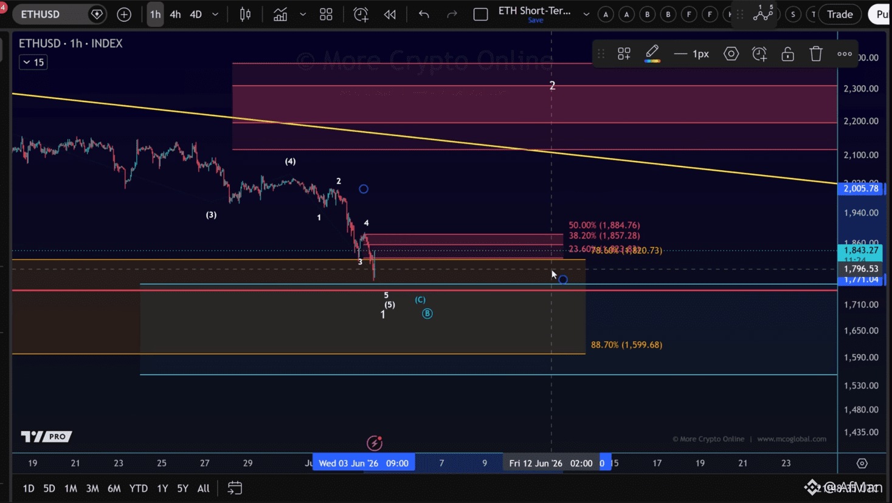Open drawing templates in floating toolbar
This screenshot has height=503, width=892.
tap(624, 54)
